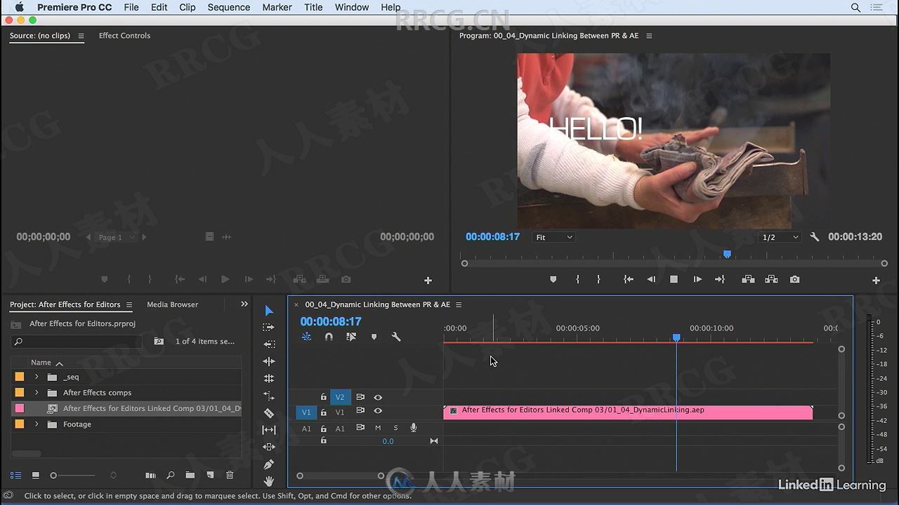Open Program monitor panel menu
This screenshot has width=899, height=505.
649,36
